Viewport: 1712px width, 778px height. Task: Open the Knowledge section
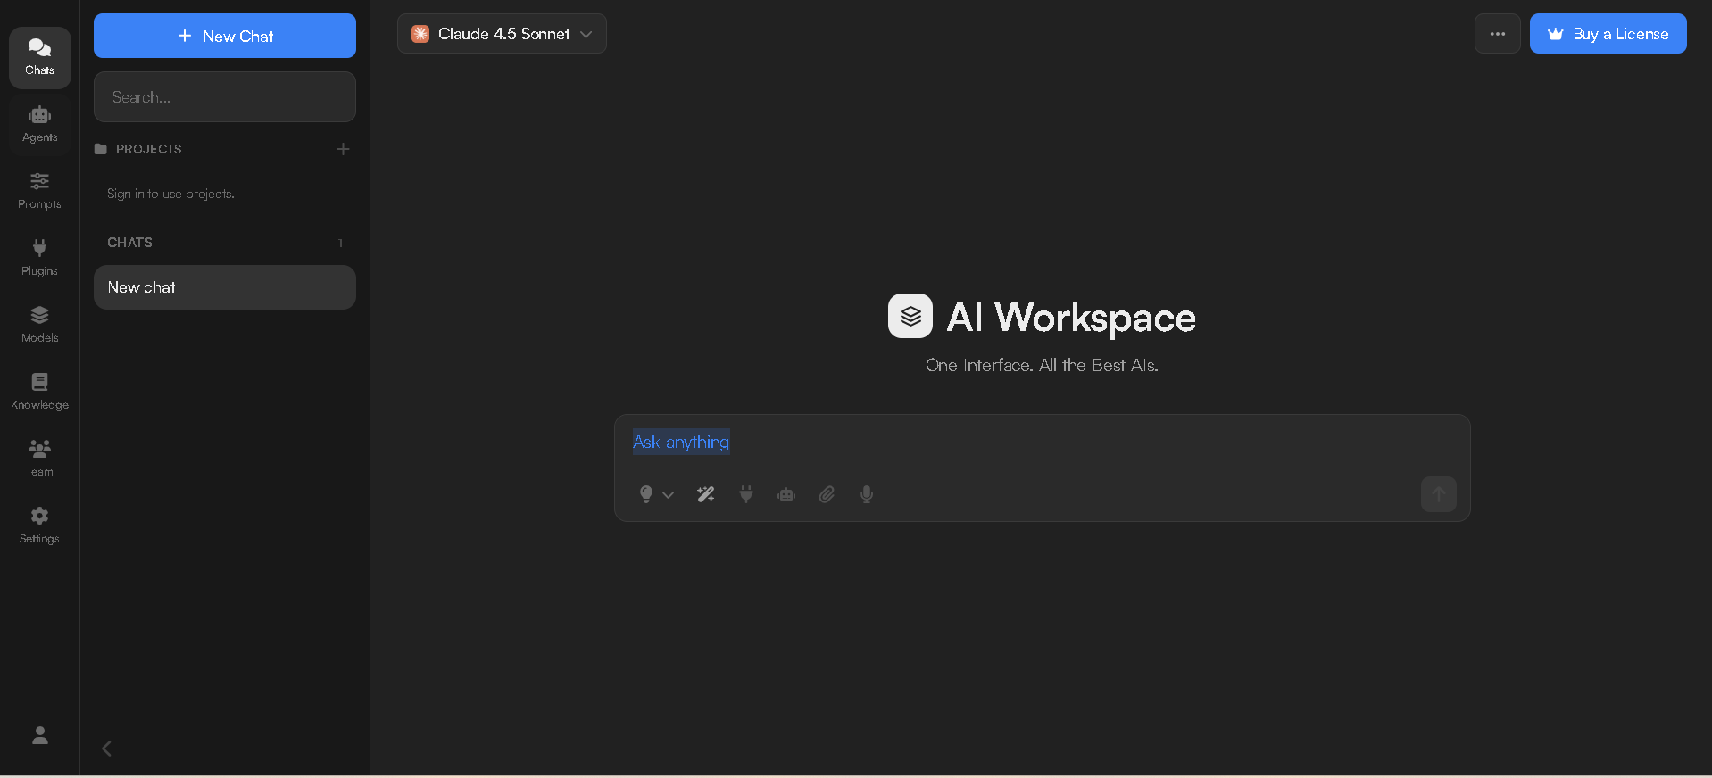pyautogui.click(x=39, y=392)
